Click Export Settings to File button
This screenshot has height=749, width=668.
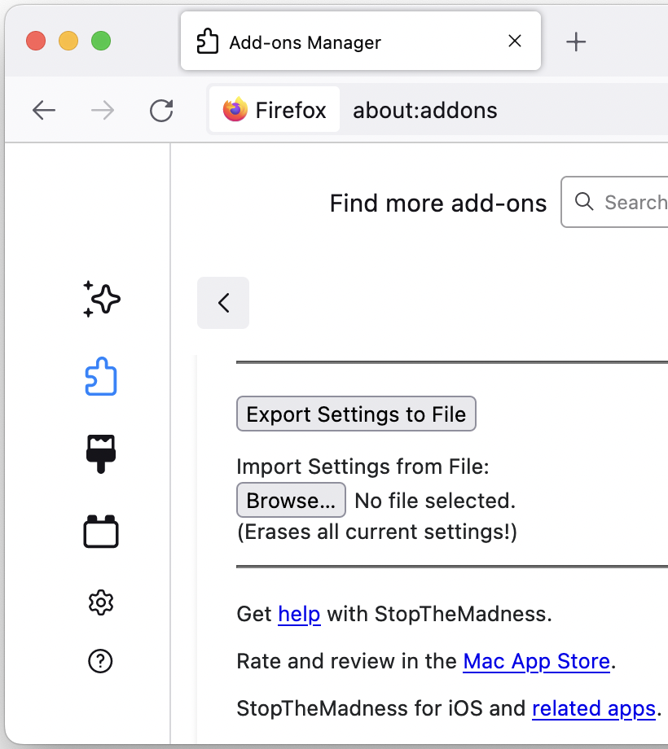click(x=356, y=414)
